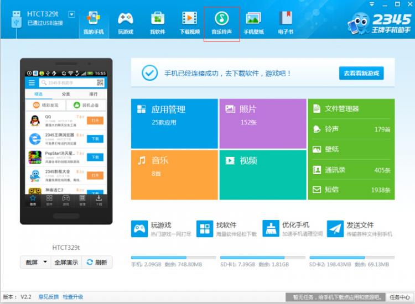
Task: Click the phone screen preview thumbnail
Action: pyautogui.click(x=66, y=139)
